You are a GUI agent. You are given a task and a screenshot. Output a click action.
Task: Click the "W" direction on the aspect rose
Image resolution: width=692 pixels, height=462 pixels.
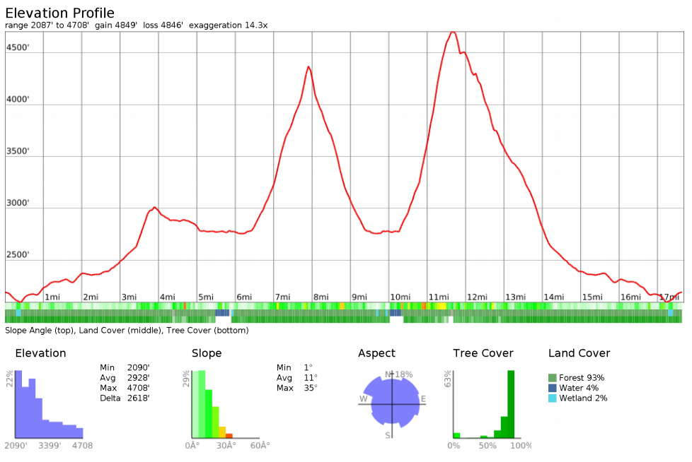[363, 399]
